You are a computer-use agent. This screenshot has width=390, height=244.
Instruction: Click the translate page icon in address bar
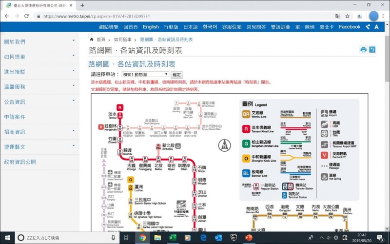point(335,16)
